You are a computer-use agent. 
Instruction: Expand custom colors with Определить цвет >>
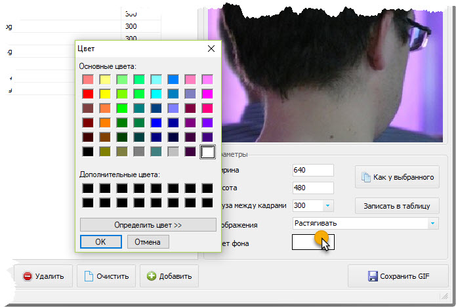148,225
